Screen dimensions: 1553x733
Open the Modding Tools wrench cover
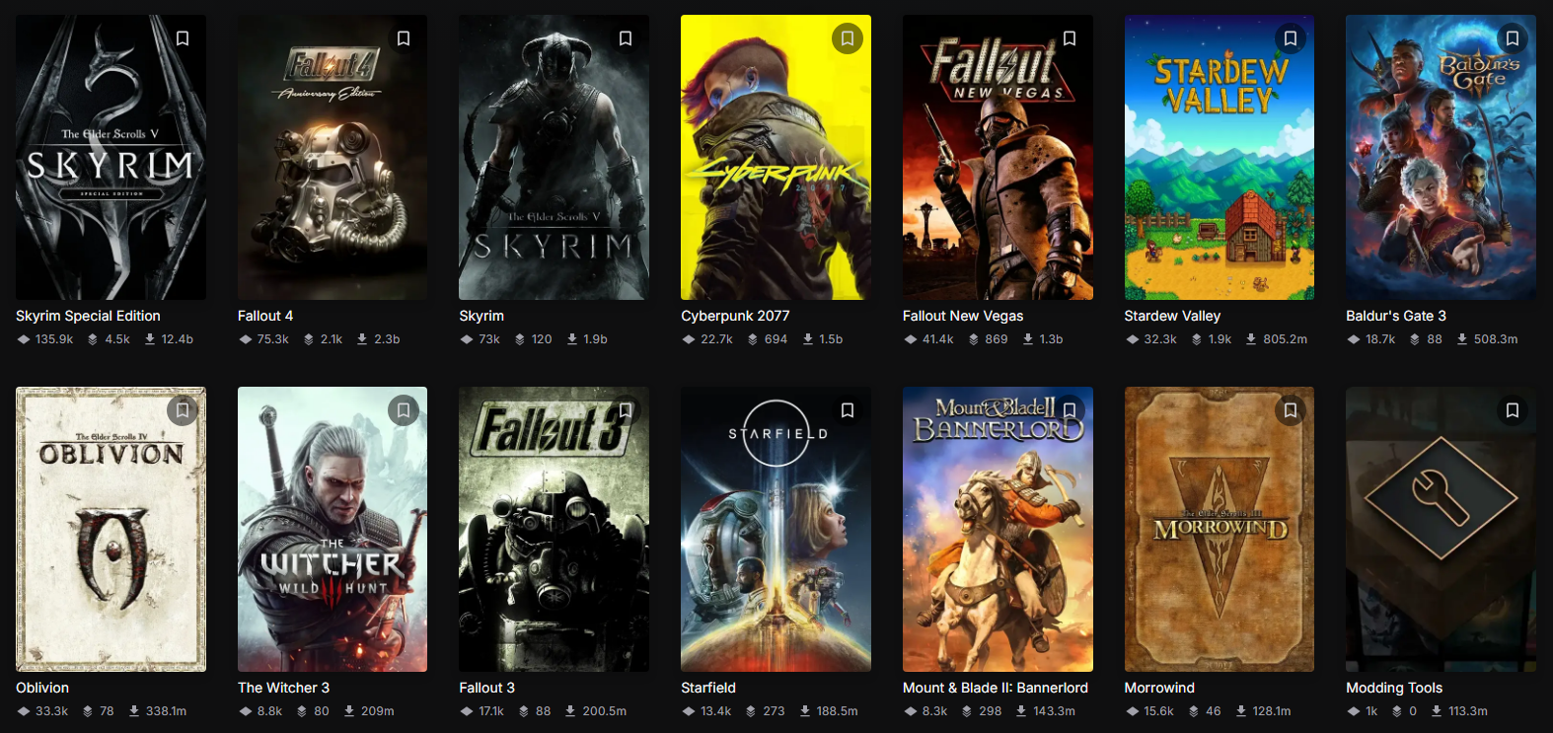[1441, 529]
